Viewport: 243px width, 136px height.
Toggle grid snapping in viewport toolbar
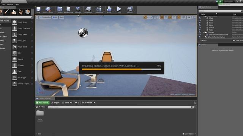coord(162,17)
